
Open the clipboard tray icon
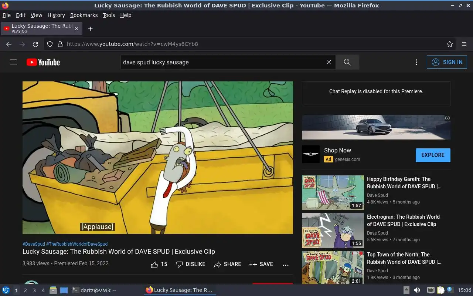pyautogui.click(x=440, y=290)
